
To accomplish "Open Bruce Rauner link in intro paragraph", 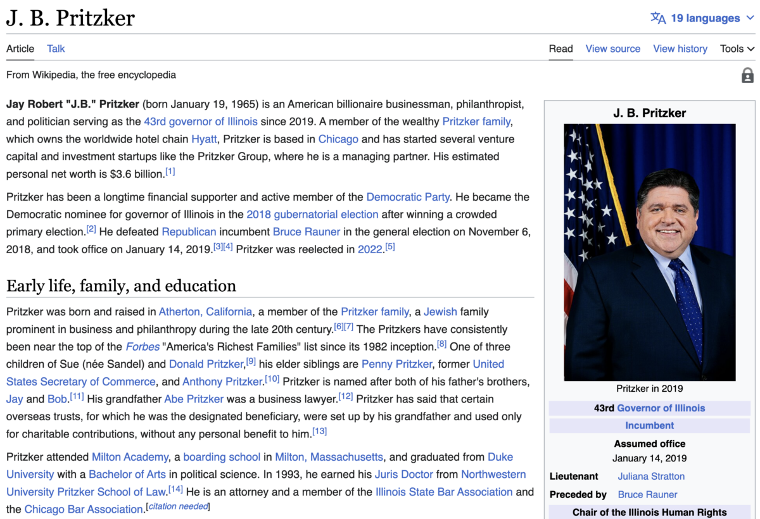I will click(x=307, y=232).
